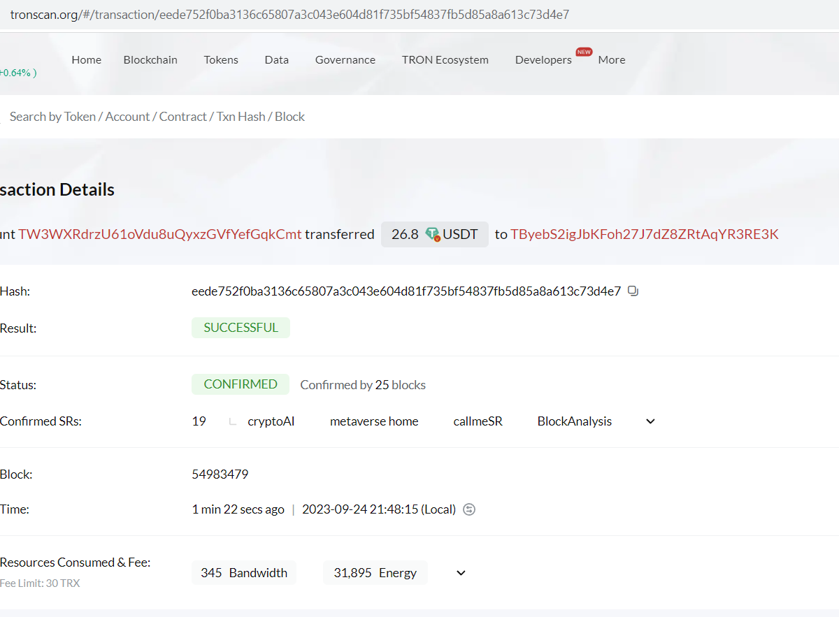The image size is (839, 617).
Task: Open recipient address TByebS2ig… link
Action: pyautogui.click(x=644, y=234)
